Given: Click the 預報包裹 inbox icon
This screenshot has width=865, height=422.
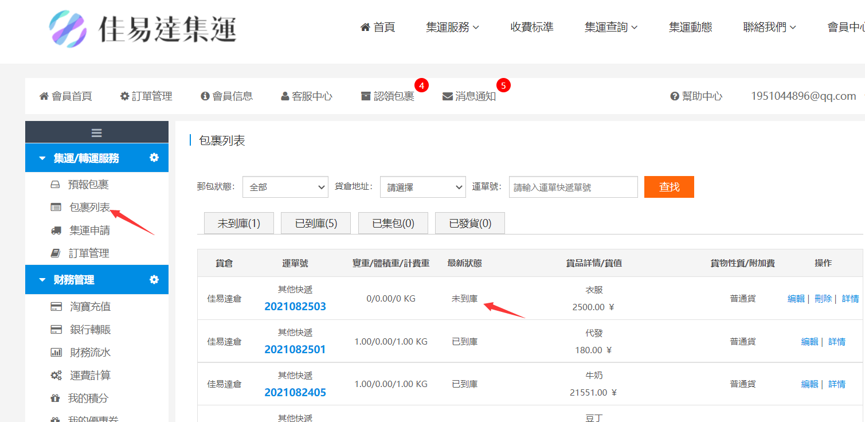Looking at the screenshot, I should pyautogui.click(x=56, y=185).
